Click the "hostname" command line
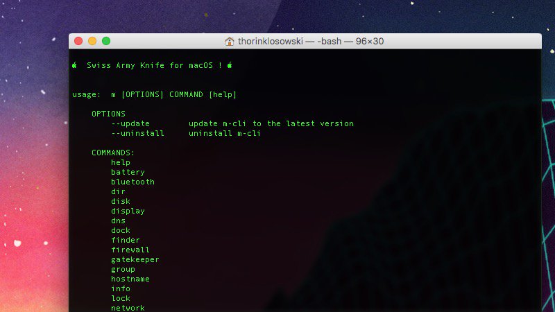 (x=130, y=279)
